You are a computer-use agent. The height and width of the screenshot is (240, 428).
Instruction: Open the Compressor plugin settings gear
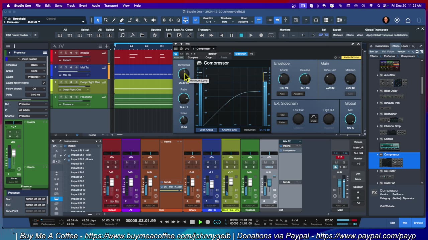336,57
